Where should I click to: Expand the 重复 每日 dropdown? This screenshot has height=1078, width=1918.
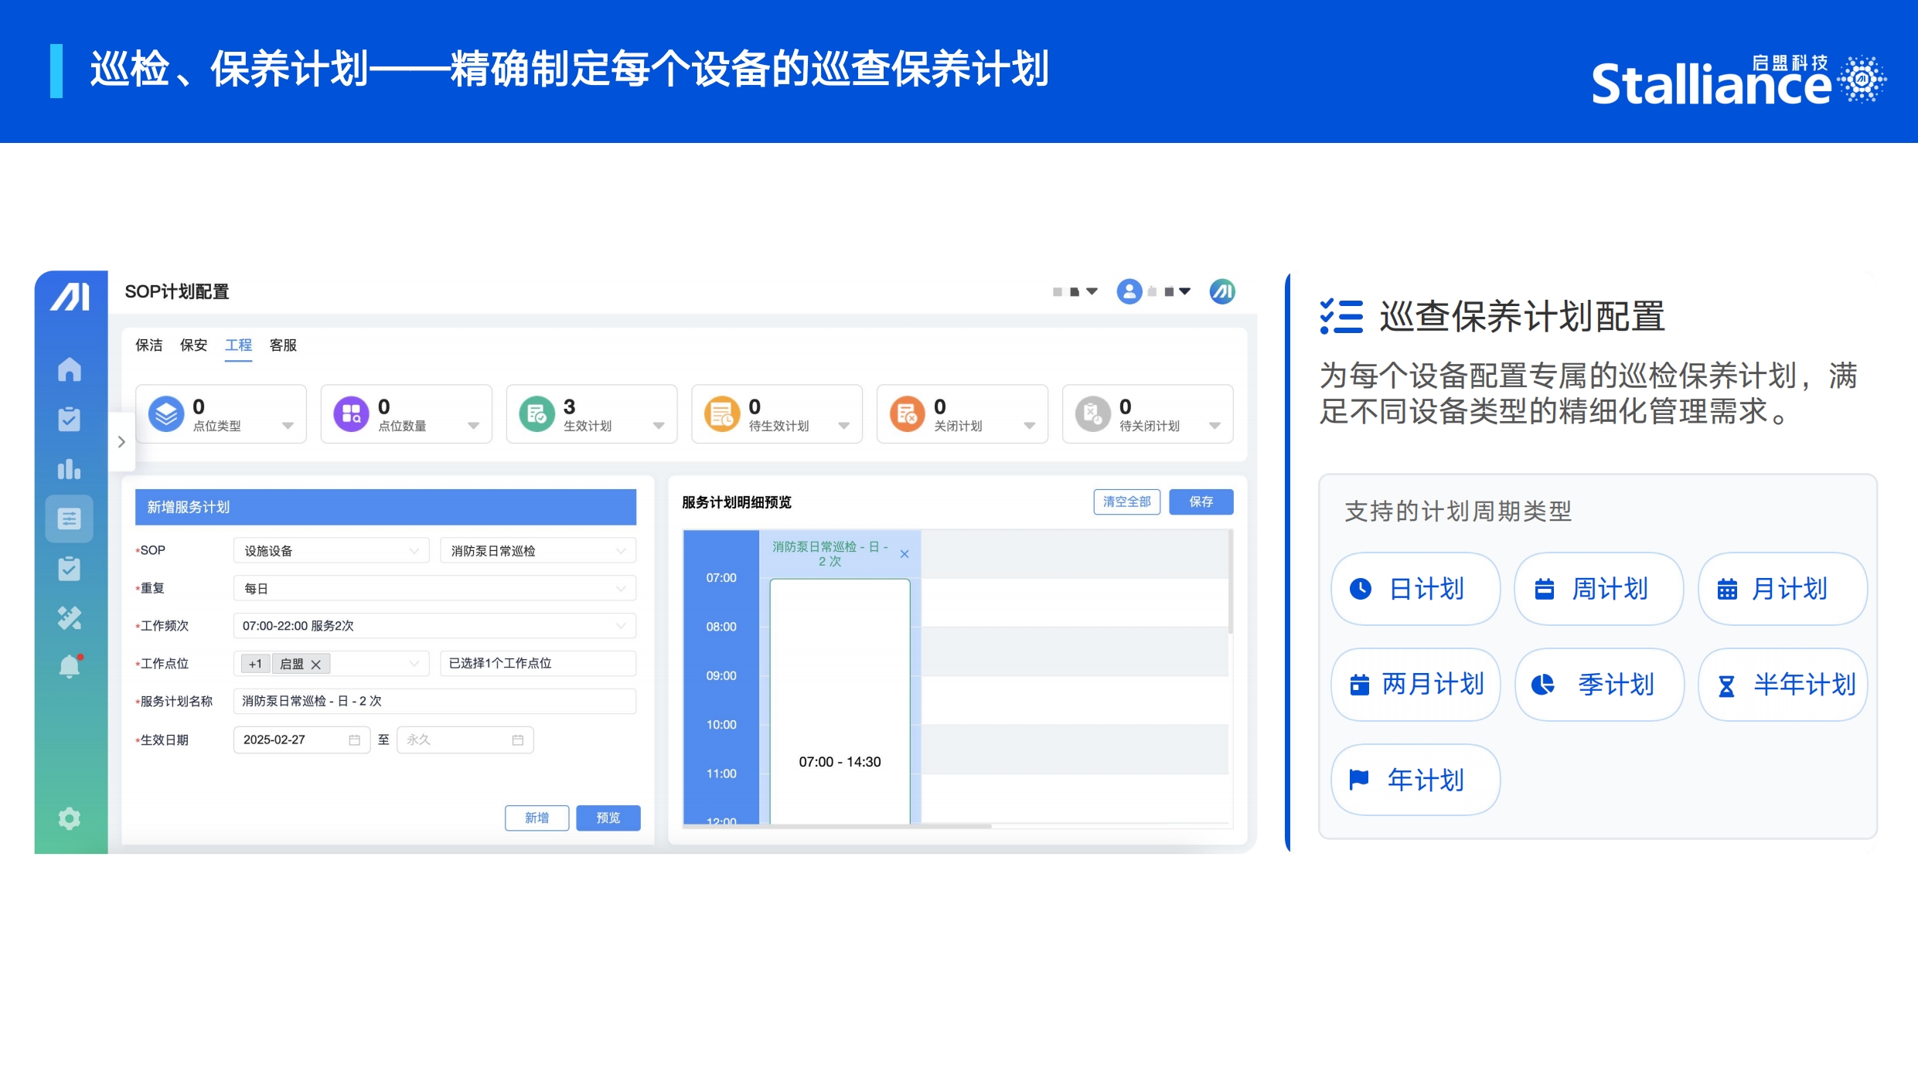pos(434,589)
